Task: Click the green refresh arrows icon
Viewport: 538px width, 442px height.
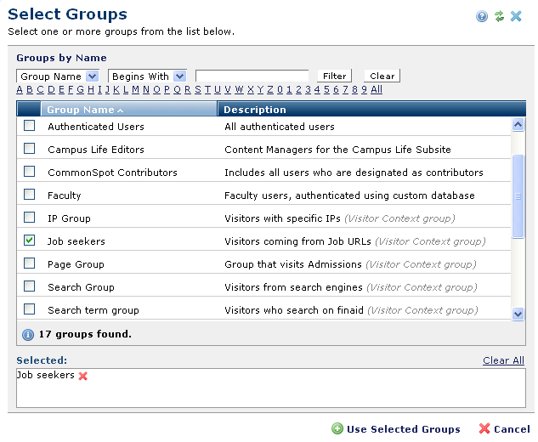Action: pyautogui.click(x=499, y=16)
